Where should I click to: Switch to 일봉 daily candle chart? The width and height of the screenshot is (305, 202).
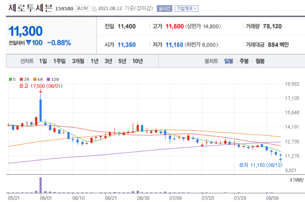click(229, 61)
